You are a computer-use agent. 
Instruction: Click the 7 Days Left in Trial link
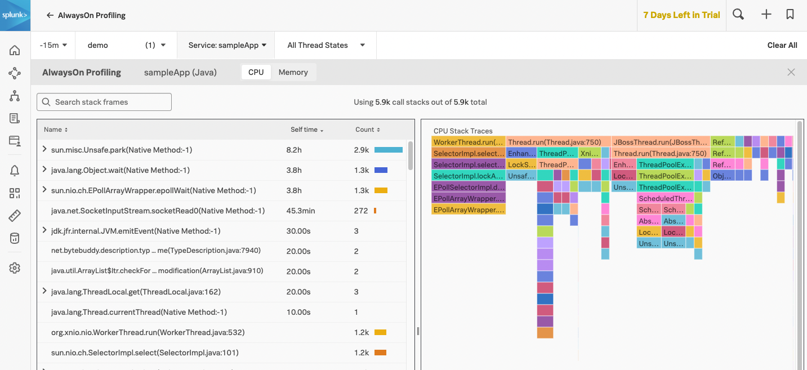click(681, 15)
